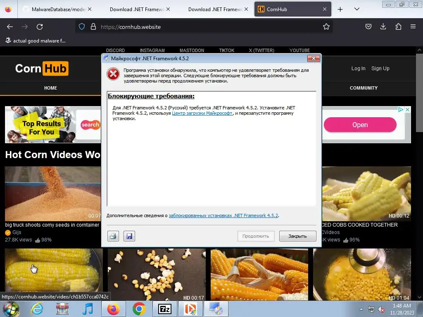Click the greyed-out Продолжить button

pos(256,236)
